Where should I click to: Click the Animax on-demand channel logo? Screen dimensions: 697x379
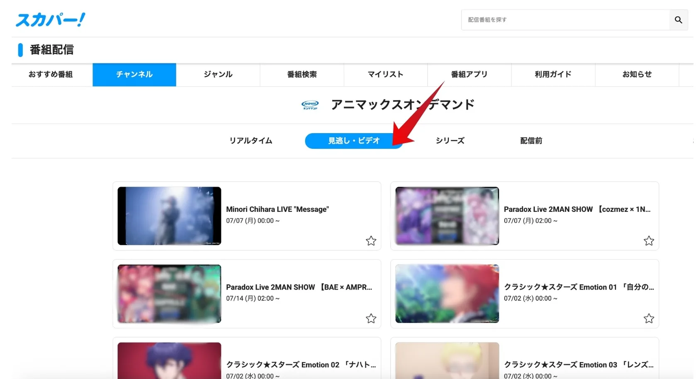pyautogui.click(x=310, y=105)
